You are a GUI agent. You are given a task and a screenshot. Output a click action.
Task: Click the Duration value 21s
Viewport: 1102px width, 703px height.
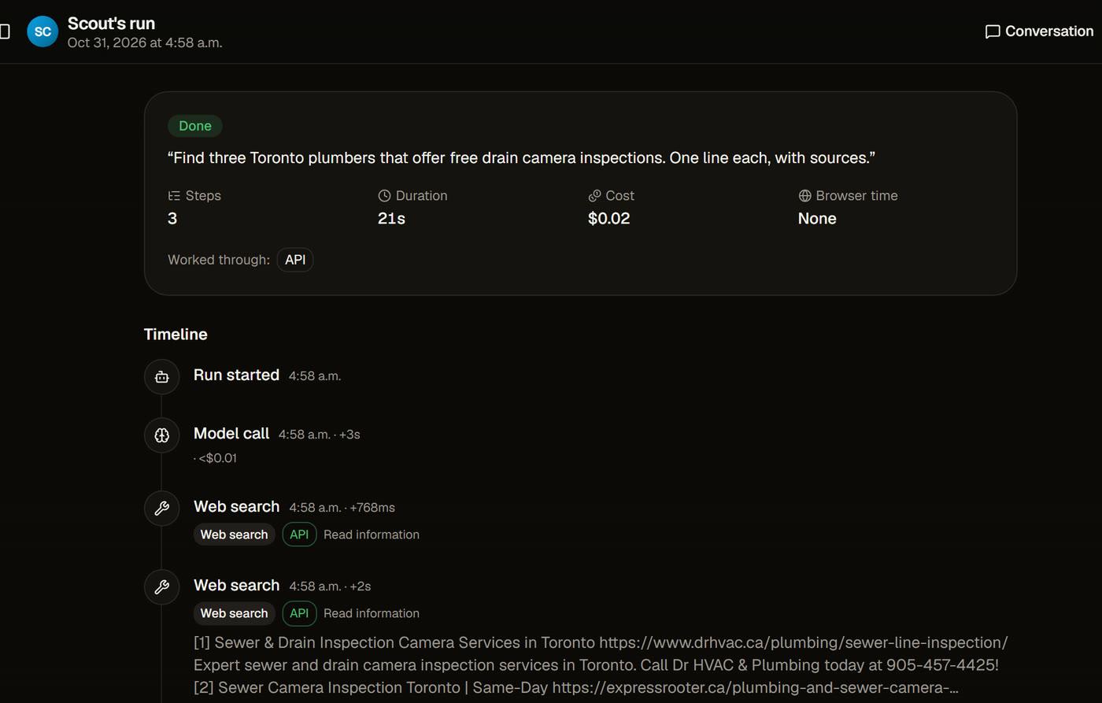[x=391, y=219]
